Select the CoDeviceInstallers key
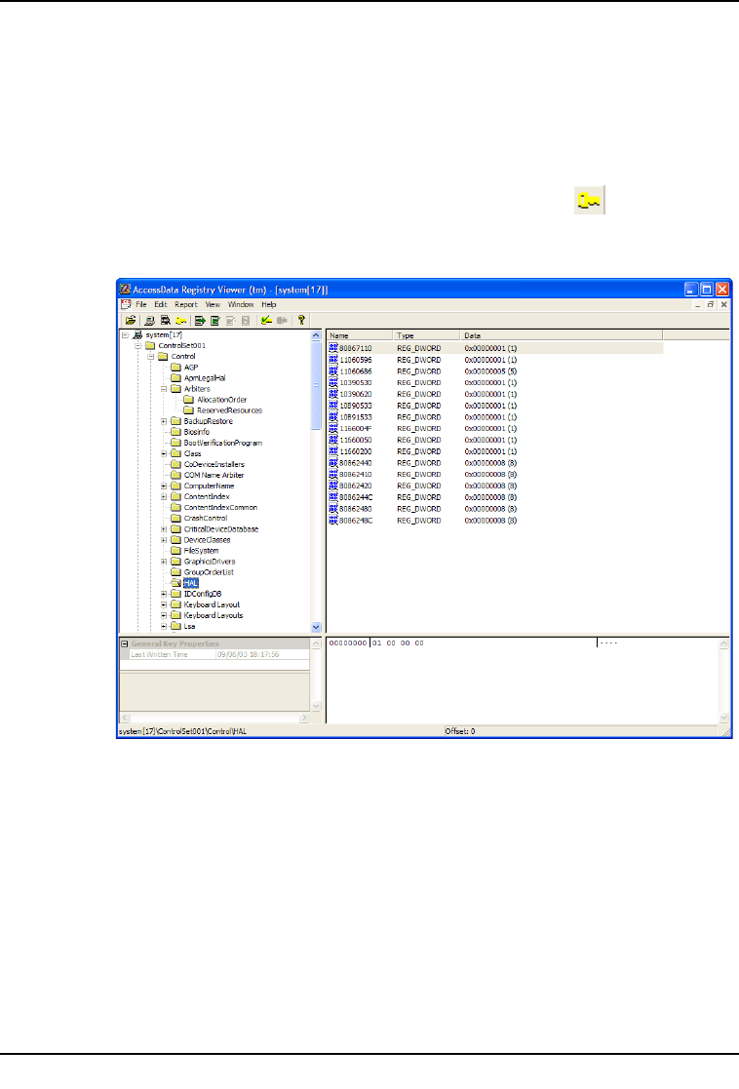 (x=214, y=464)
